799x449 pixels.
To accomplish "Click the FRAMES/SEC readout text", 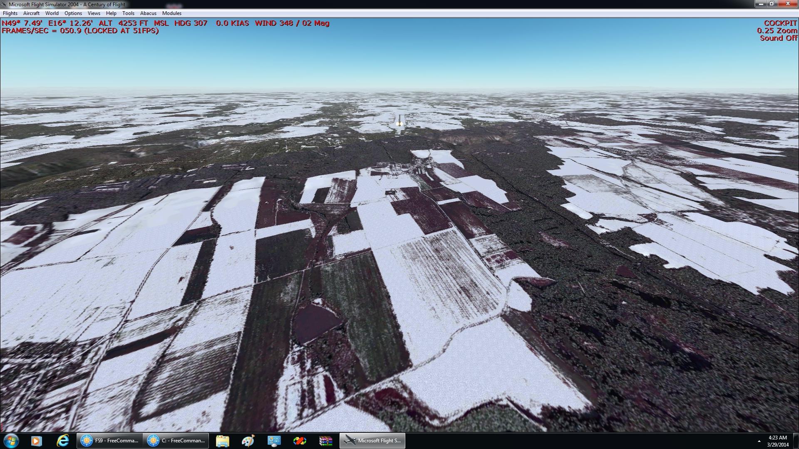I will coord(80,31).
